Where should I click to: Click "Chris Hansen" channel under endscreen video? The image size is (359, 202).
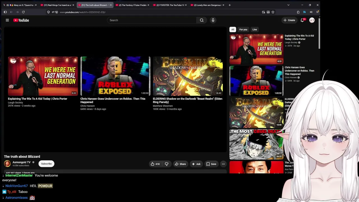point(88,106)
